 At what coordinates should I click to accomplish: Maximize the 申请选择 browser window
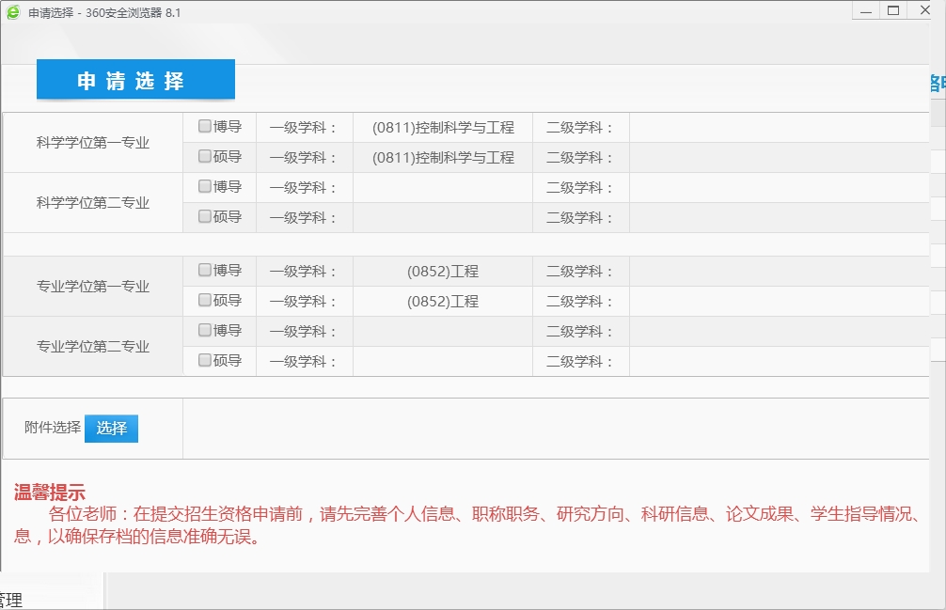pyautogui.click(x=893, y=11)
